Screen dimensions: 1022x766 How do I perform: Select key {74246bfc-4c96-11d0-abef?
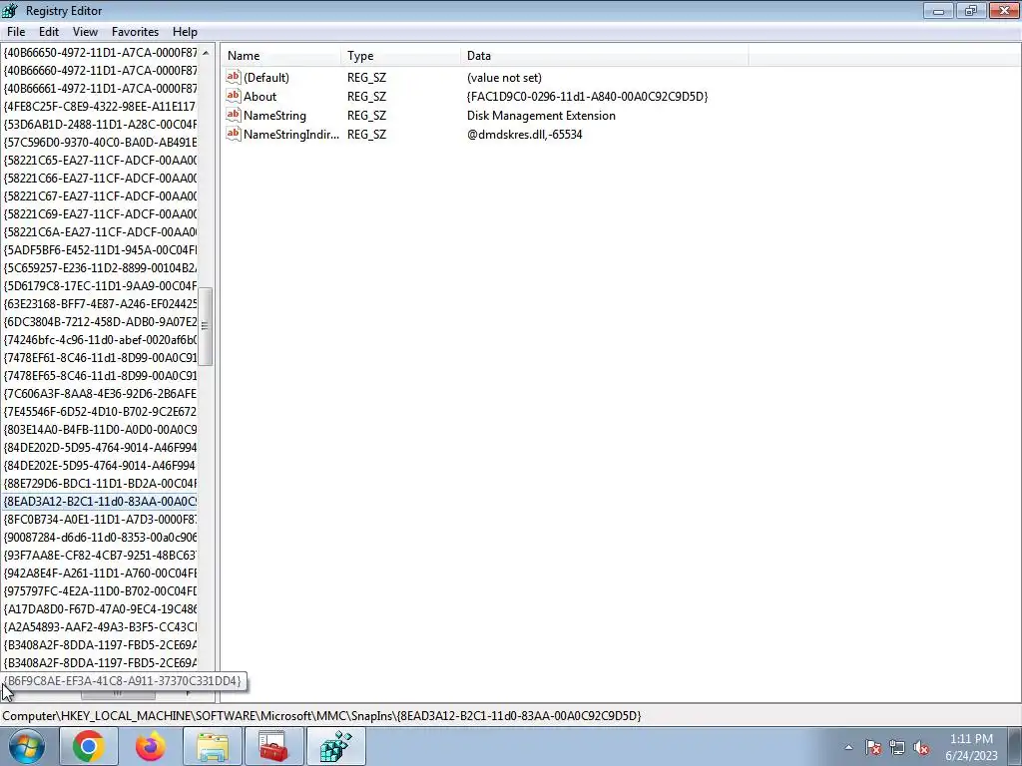pos(100,339)
